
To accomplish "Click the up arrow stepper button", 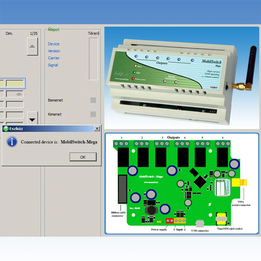I will 32,46.
